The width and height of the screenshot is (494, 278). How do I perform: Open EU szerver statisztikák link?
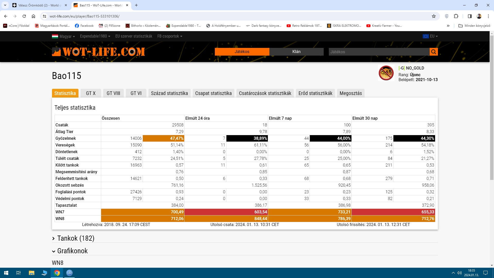pyautogui.click(x=134, y=36)
